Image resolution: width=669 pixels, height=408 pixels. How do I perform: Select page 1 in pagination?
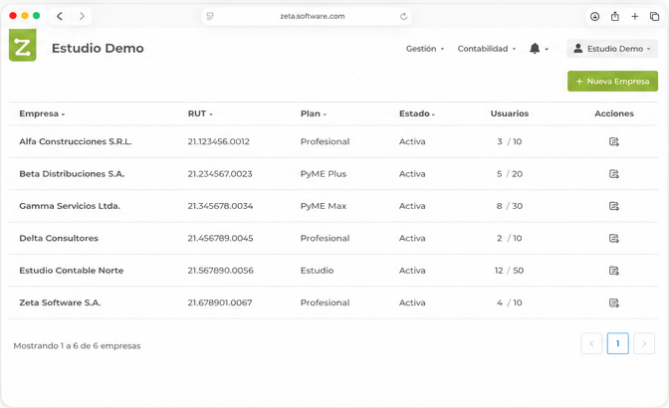[x=617, y=343]
